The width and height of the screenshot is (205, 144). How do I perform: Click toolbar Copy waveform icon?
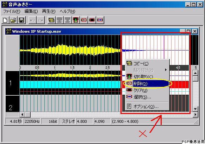coord(51,20)
